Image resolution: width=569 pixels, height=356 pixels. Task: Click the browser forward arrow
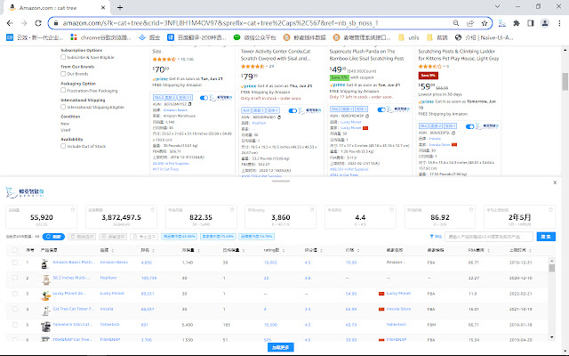click(x=24, y=23)
